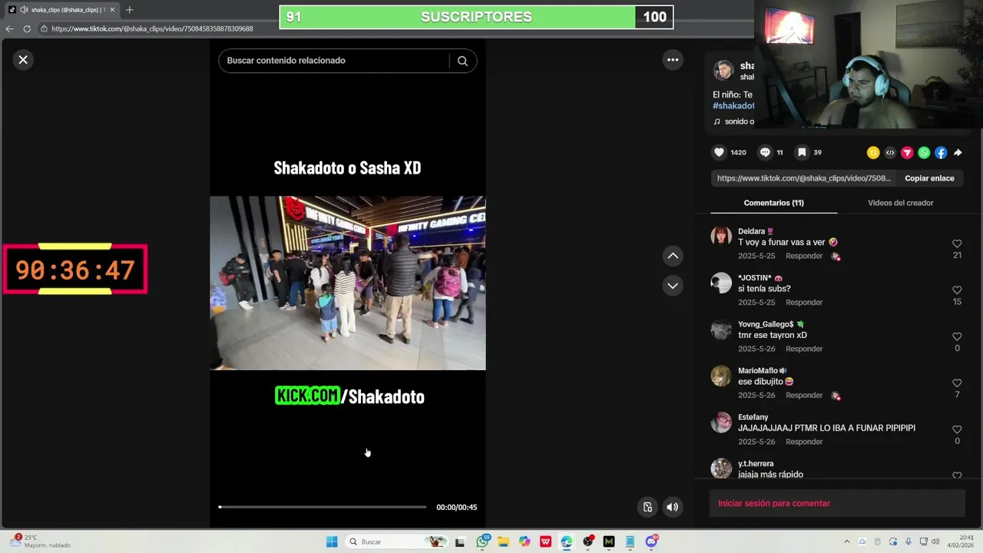Open the creator's profile avatar near caption
The image size is (983, 553).
pos(723,71)
